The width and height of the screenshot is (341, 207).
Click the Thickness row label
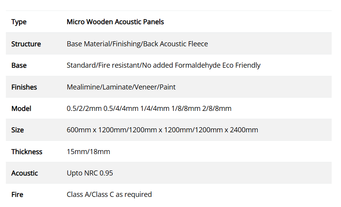(27, 151)
